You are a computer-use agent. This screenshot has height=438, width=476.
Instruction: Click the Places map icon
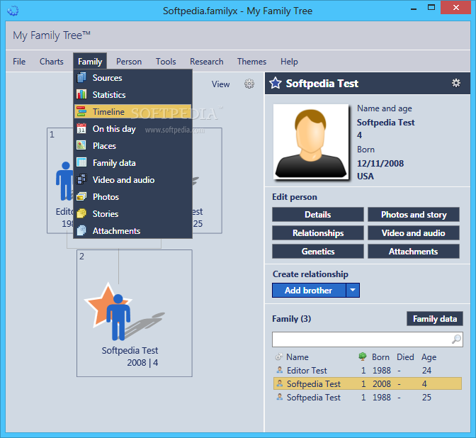coord(81,145)
